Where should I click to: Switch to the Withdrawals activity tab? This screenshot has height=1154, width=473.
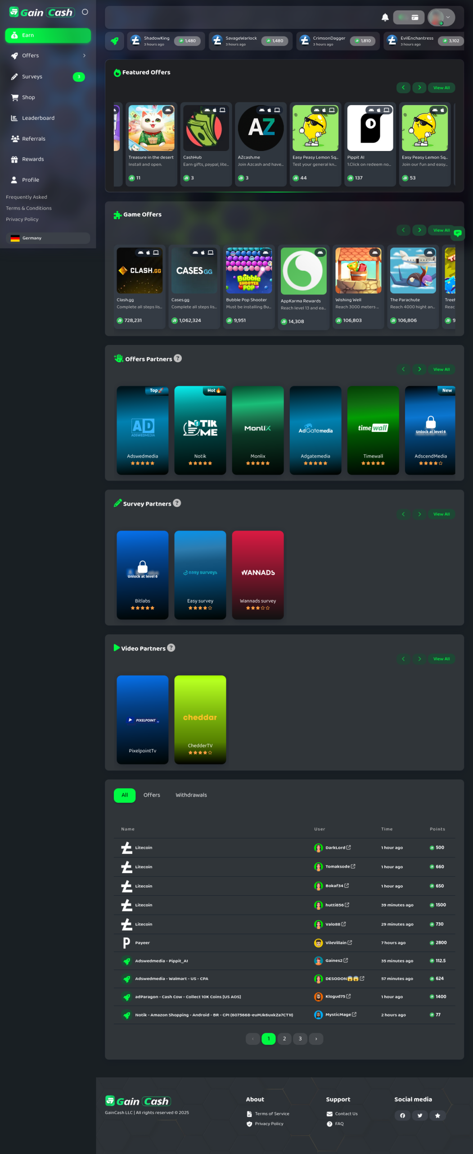coord(191,795)
